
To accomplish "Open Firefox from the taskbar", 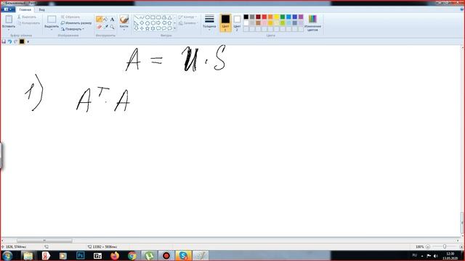I will pos(115,255).
